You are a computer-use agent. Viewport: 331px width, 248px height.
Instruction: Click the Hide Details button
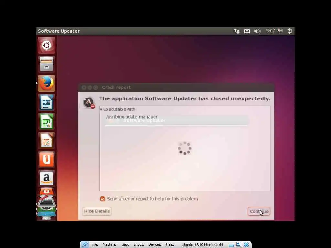pos(97,211)
